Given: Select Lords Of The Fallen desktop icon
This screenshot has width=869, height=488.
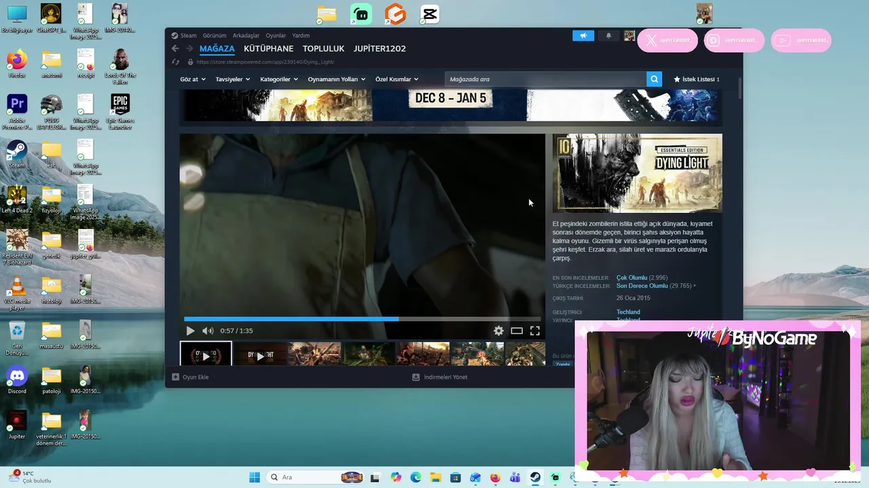Looking at the screenshot, I should pos(120,66).
